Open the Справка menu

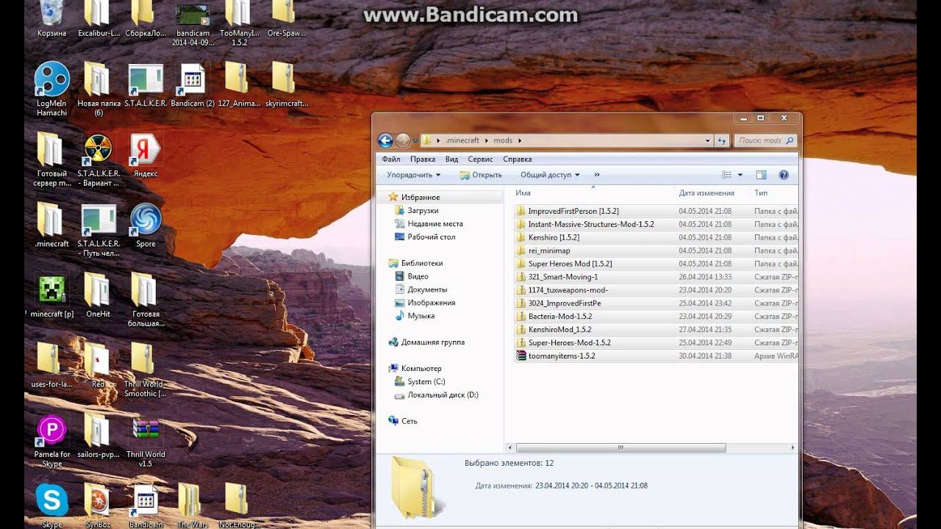(x=518, y=159)
